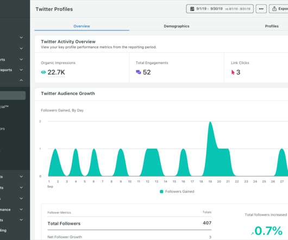Click the Twitter Activity Overview heading

tap(68, 42)
